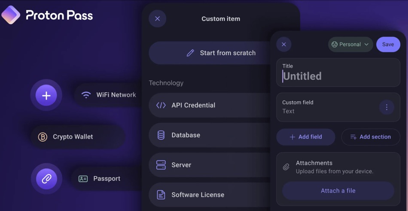Click the pencil icon on Start from scratch
Image resolution: width=408 pixels, height=211 pixels.
[190, 53]
